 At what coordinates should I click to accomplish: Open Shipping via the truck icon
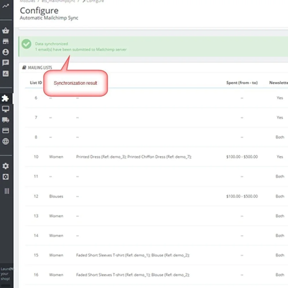coord(6,120)
